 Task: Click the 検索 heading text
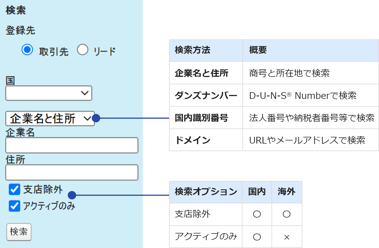[16, 10]
